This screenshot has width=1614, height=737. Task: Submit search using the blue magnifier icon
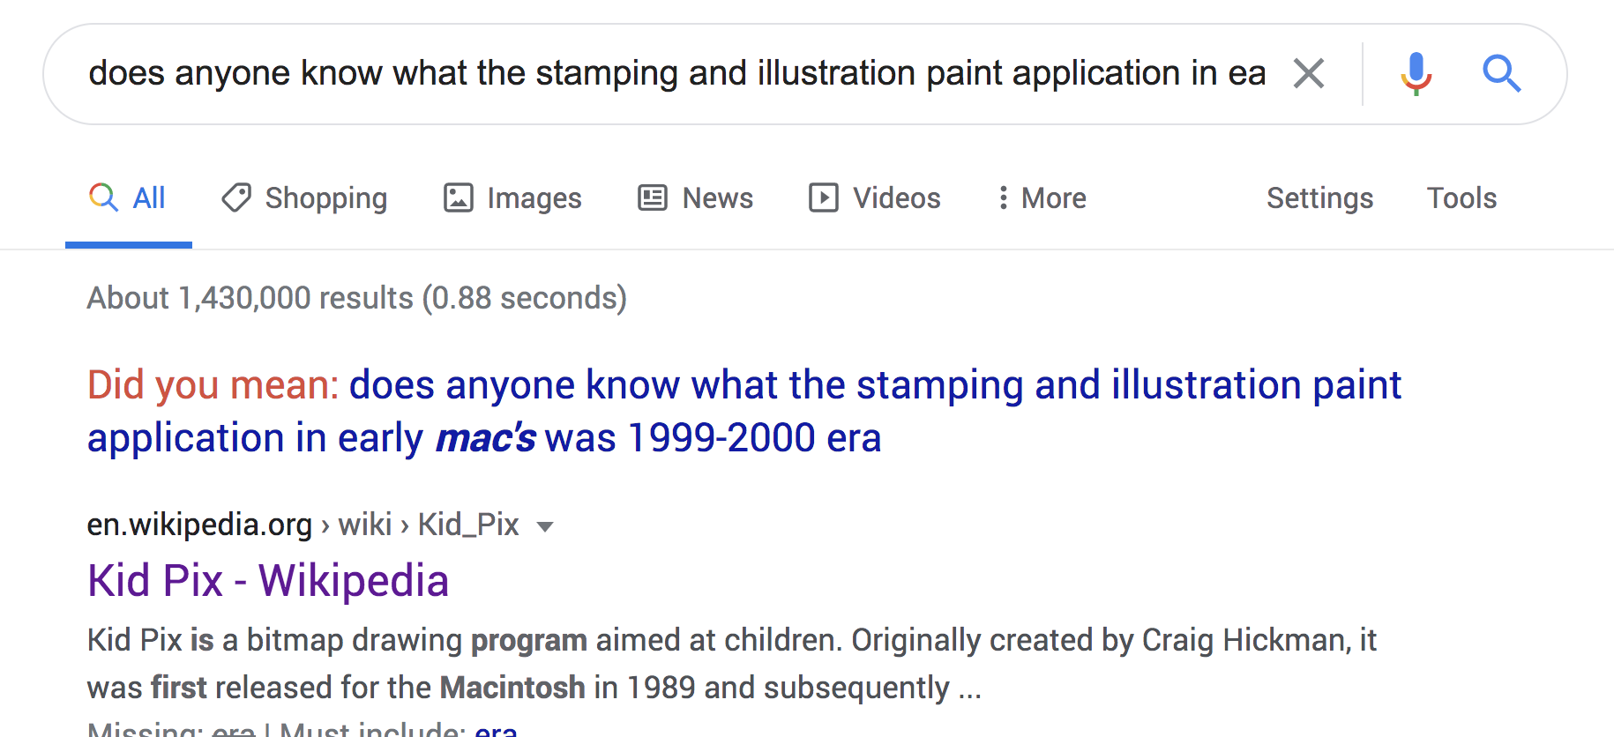pos(1501,73)
